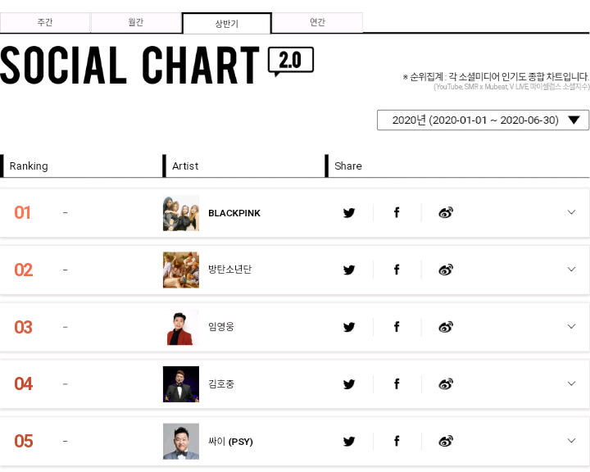Expand the 싸이 (PSY) row details
This screenshot has height=472, width=590.
pos(571,440)
